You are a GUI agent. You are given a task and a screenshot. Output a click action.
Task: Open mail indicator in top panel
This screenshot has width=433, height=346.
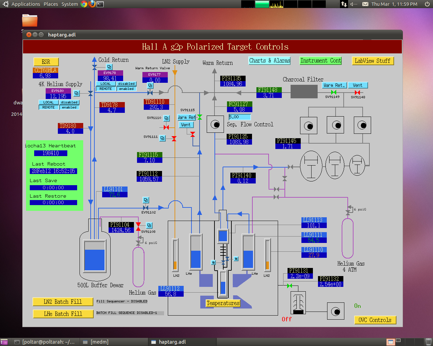point(365,4)
